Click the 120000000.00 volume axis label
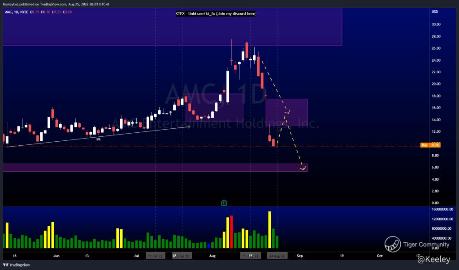Image resolution: width=459 pixels, height=270 pixels. (442, 219)
